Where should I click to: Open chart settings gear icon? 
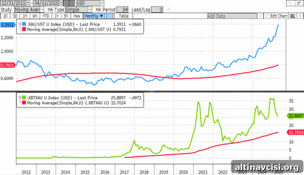[300, 16]
